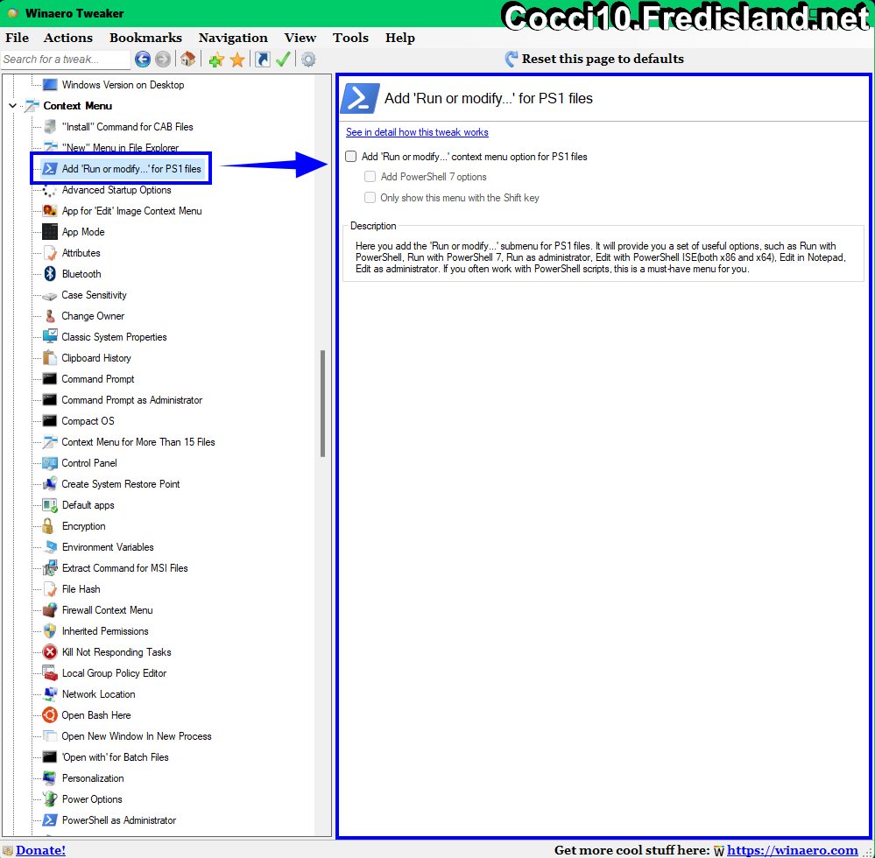875x858 pixels.
Task: Open the Navigation menu
Action: click(x=233, y=38)
